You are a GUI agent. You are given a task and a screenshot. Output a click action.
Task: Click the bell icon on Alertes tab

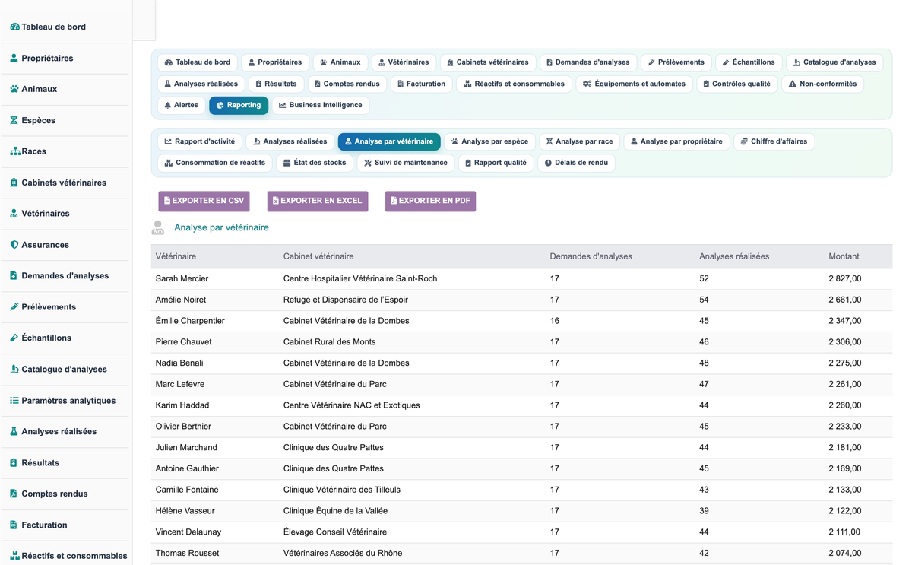[168, 105]
